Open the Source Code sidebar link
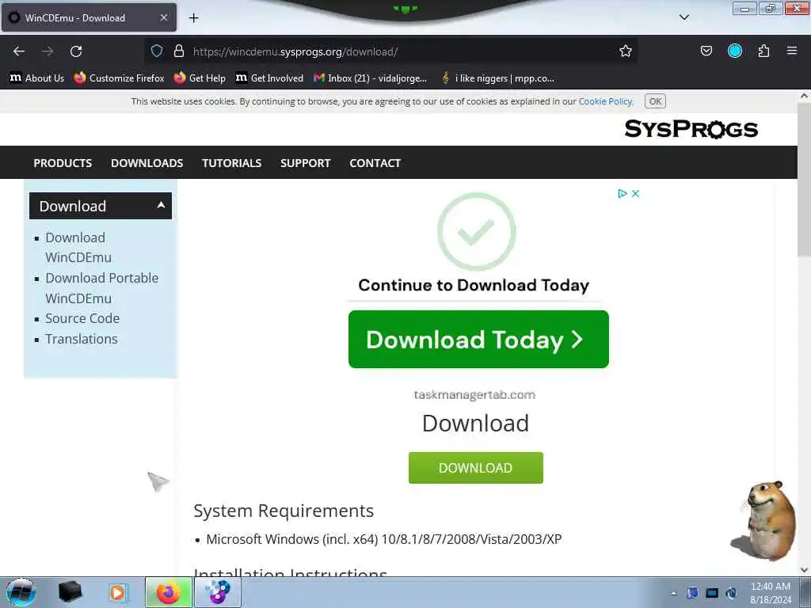 tap(82, 318)
